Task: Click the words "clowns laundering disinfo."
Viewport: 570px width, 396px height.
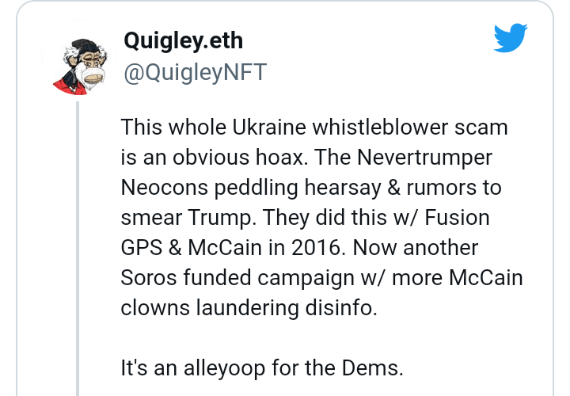Action: pyautogui.click(x=249, y=308)
